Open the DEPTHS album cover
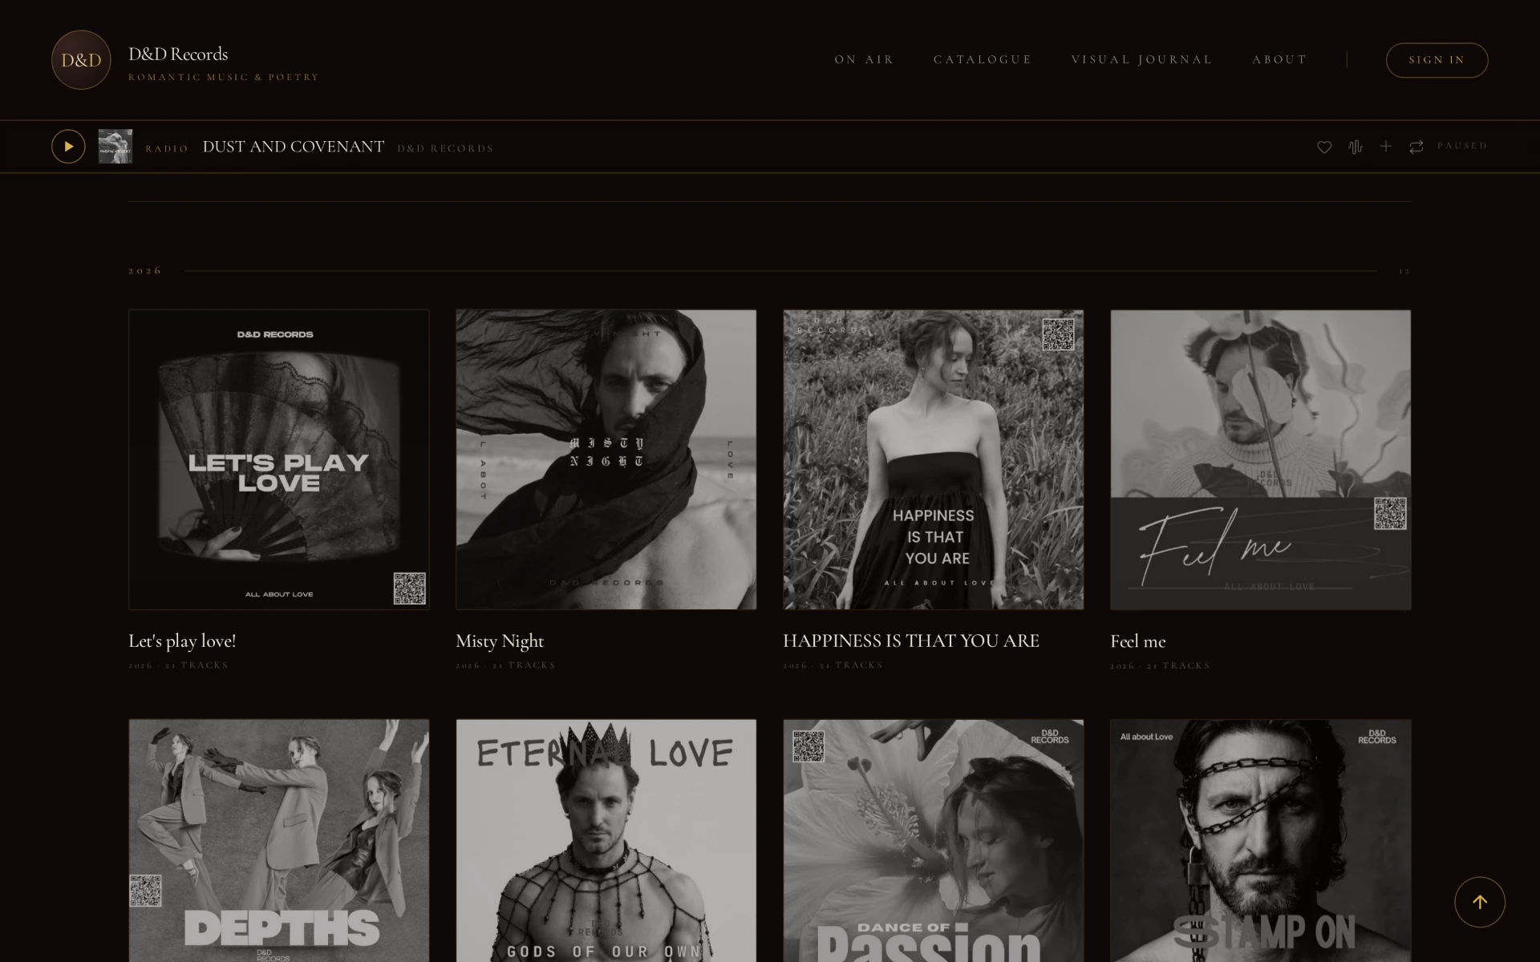The width and height of the screenshot is (1540, 962). coord(279,840)
